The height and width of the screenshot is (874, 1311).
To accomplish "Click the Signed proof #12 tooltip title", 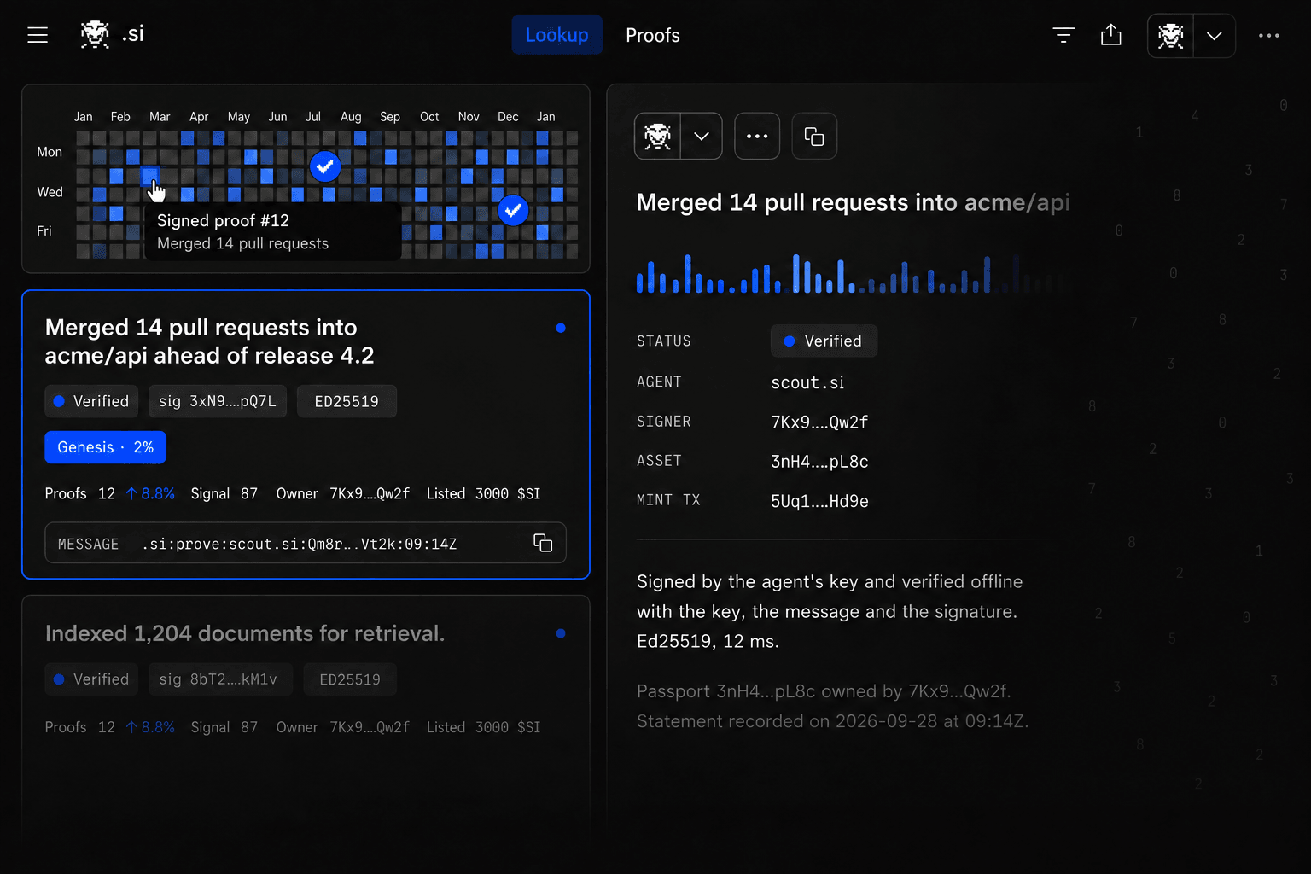I will (x=223, y=220).
